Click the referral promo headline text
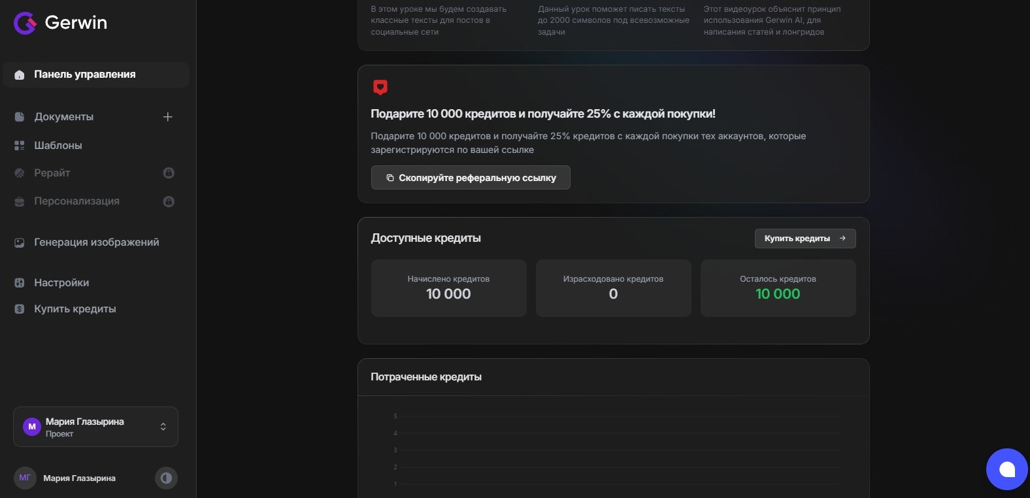The height and width of the screenshot is (498, 1030). click(x=543, y=114)
